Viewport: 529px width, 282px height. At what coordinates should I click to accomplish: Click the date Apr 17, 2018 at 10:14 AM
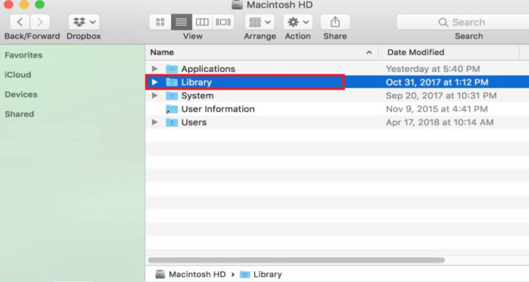pos(440,122)
